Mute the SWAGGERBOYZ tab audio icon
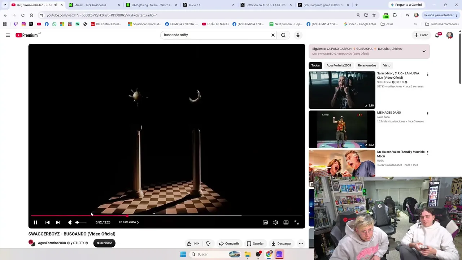 click(56, 5)
